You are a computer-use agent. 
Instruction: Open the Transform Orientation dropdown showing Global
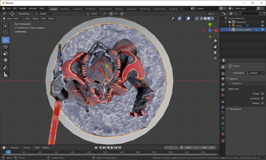94,14
